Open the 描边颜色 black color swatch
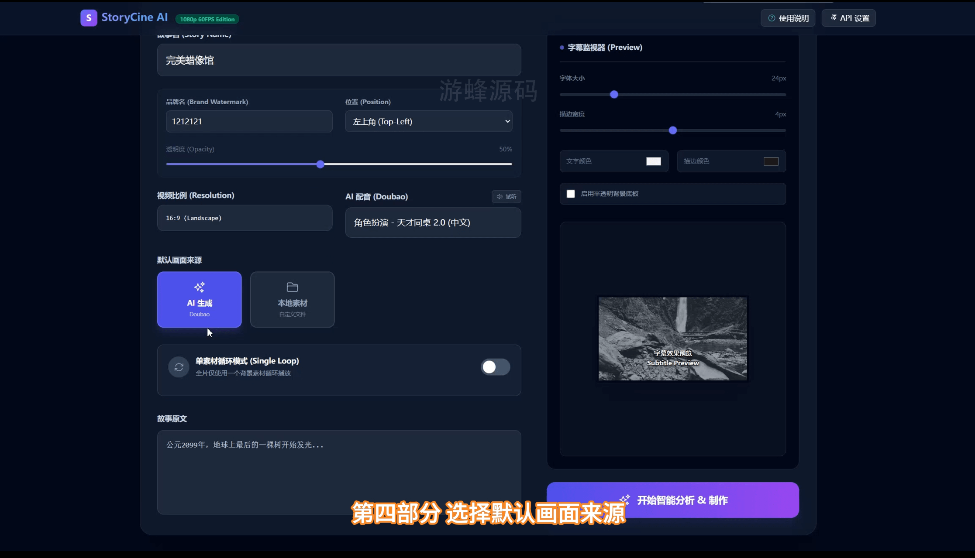This screenshot has width=975, height=558. click(x=771, y=161)
